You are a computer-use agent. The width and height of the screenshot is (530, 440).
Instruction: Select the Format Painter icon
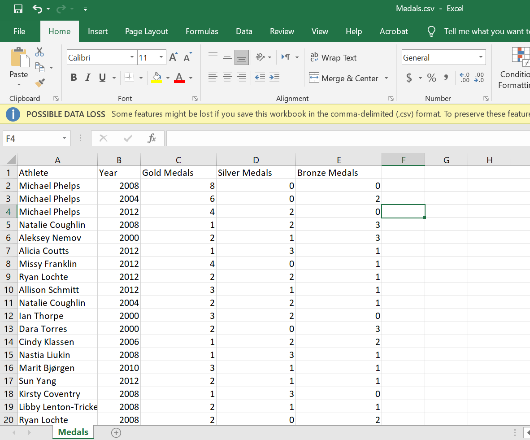[39, 82]
